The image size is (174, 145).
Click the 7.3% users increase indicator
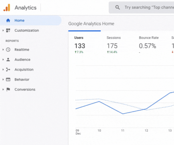pos(79,52)
